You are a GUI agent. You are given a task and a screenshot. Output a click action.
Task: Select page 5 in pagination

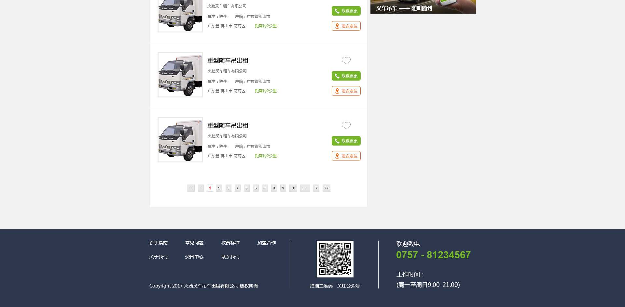pos(247,188)
